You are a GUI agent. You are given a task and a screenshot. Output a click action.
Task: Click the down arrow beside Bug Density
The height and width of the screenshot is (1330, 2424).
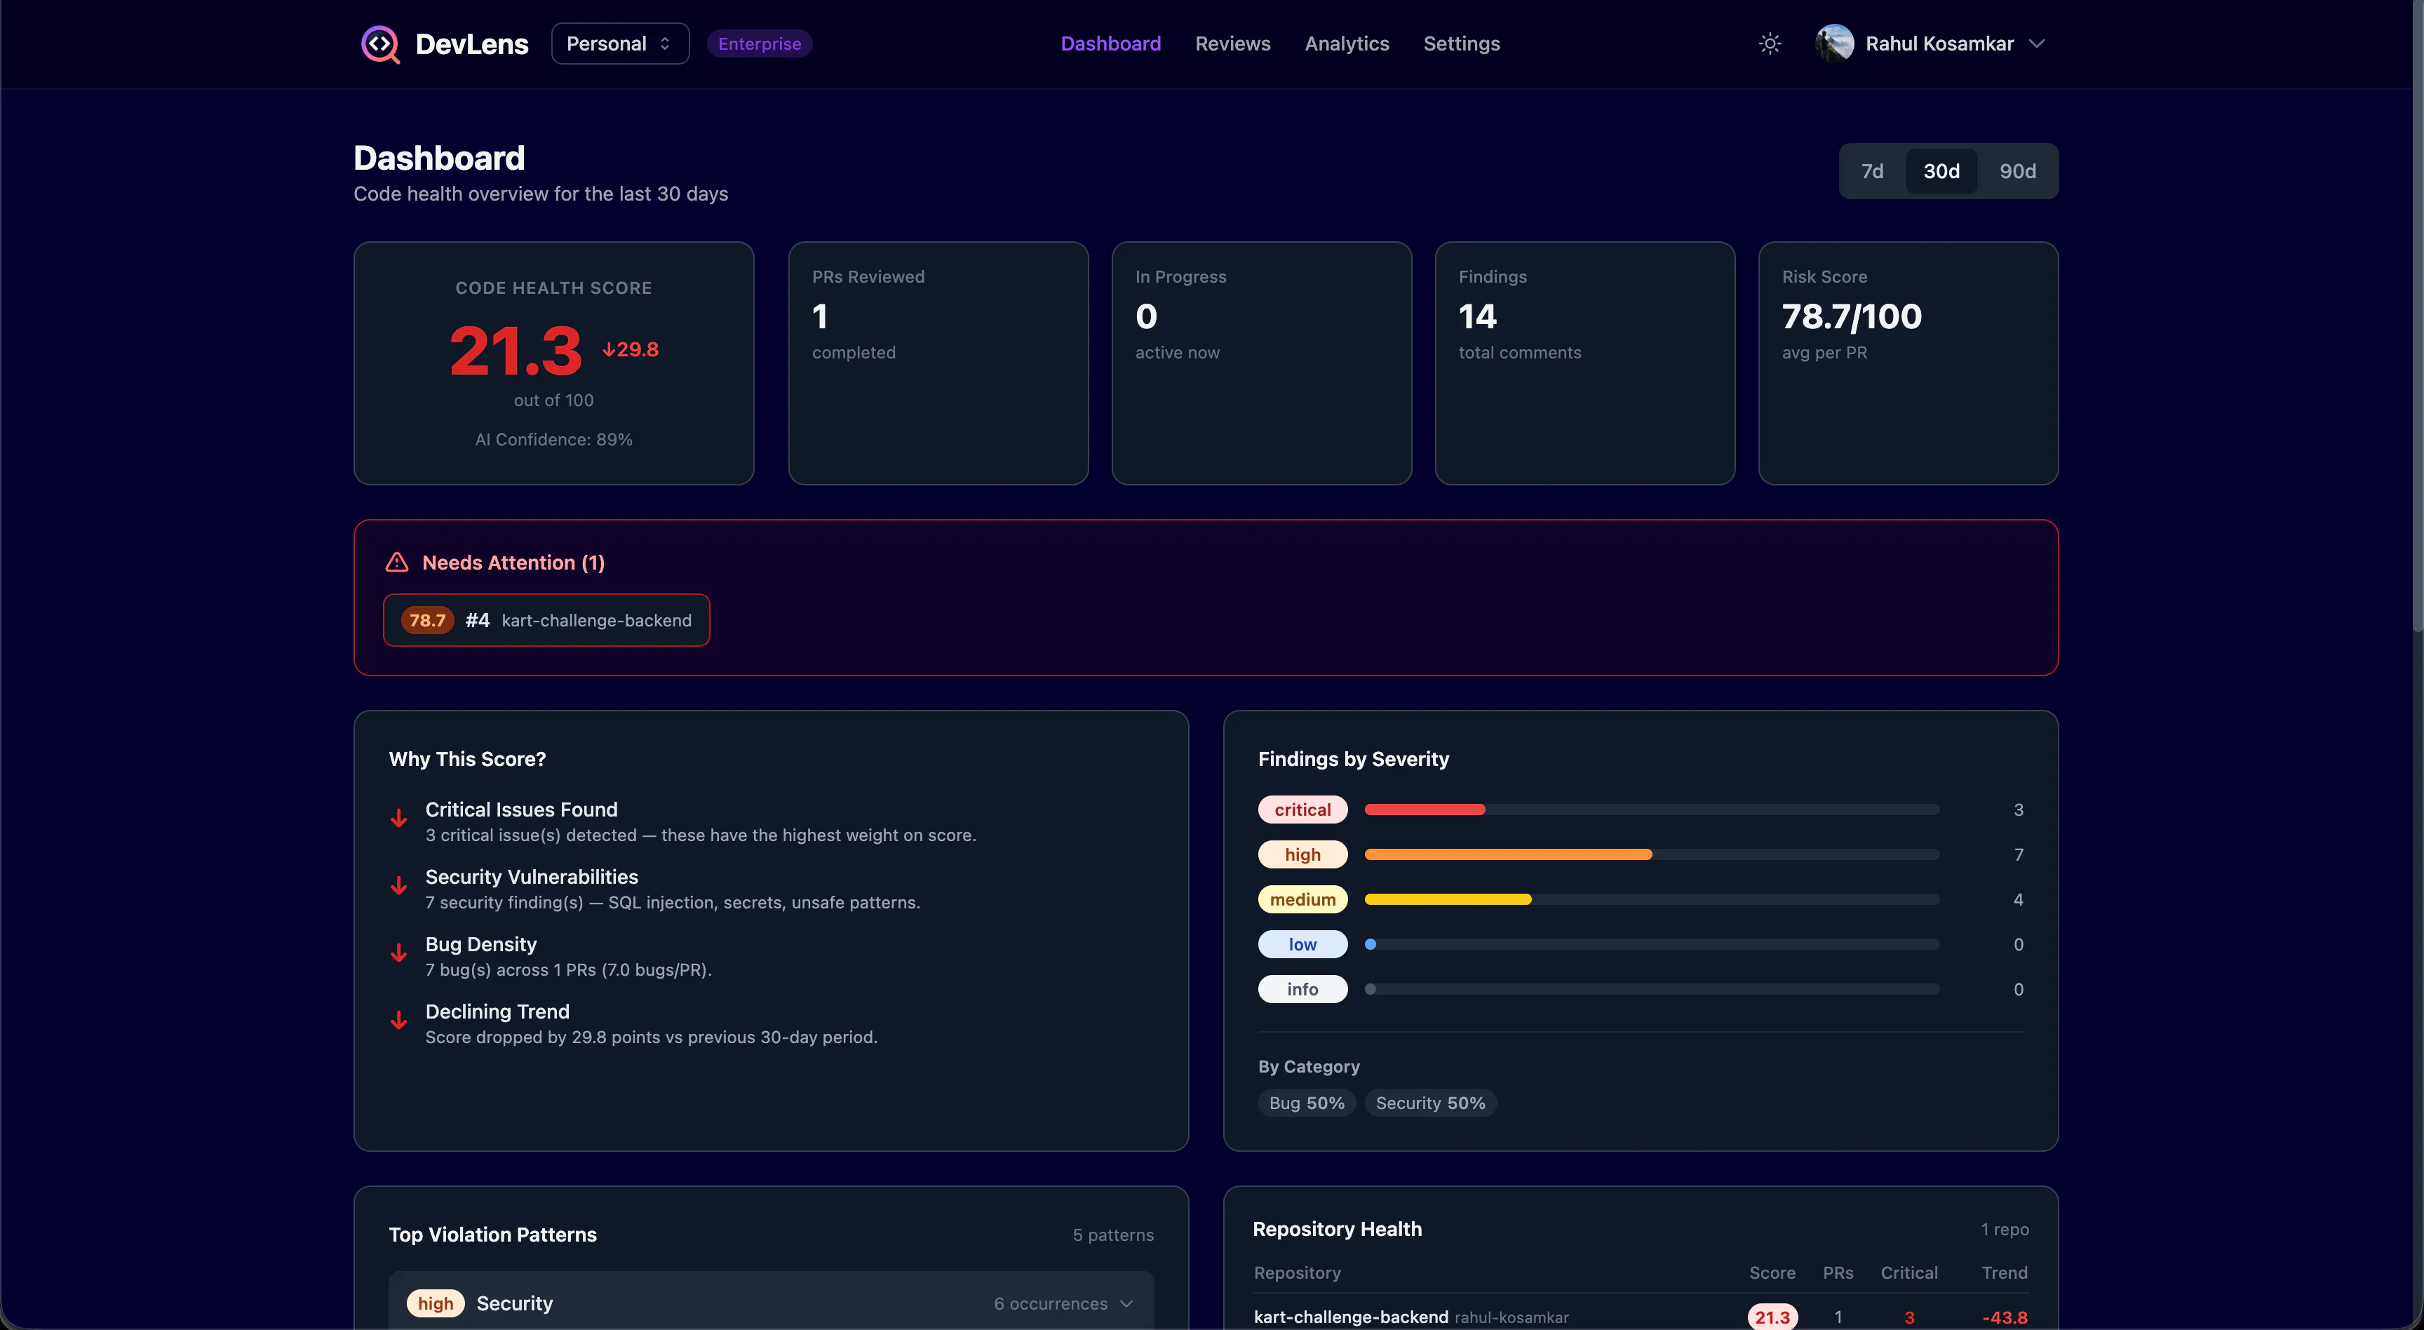click(x=399, y=953)
